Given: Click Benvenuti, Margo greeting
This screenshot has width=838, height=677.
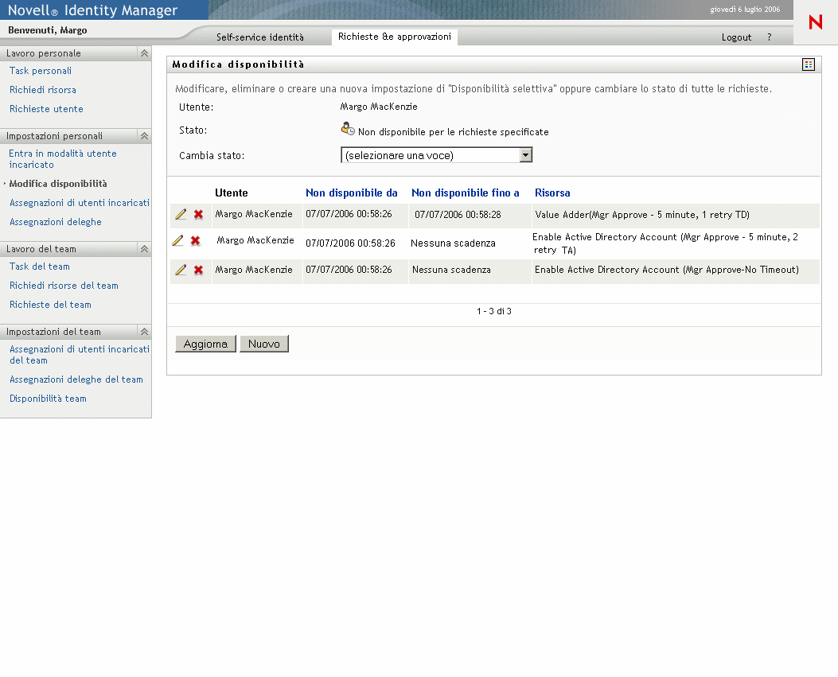Looking at the screenshot, I should tap(48, 30).
